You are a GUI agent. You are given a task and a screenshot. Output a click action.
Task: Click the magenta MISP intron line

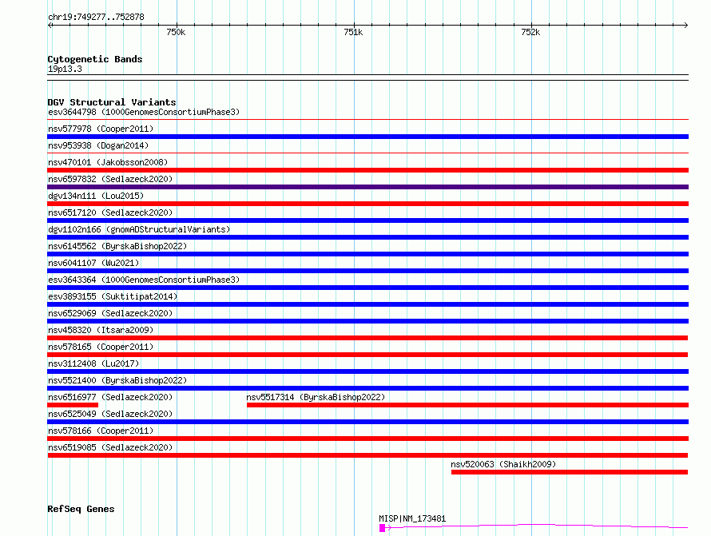click(537, 526)
